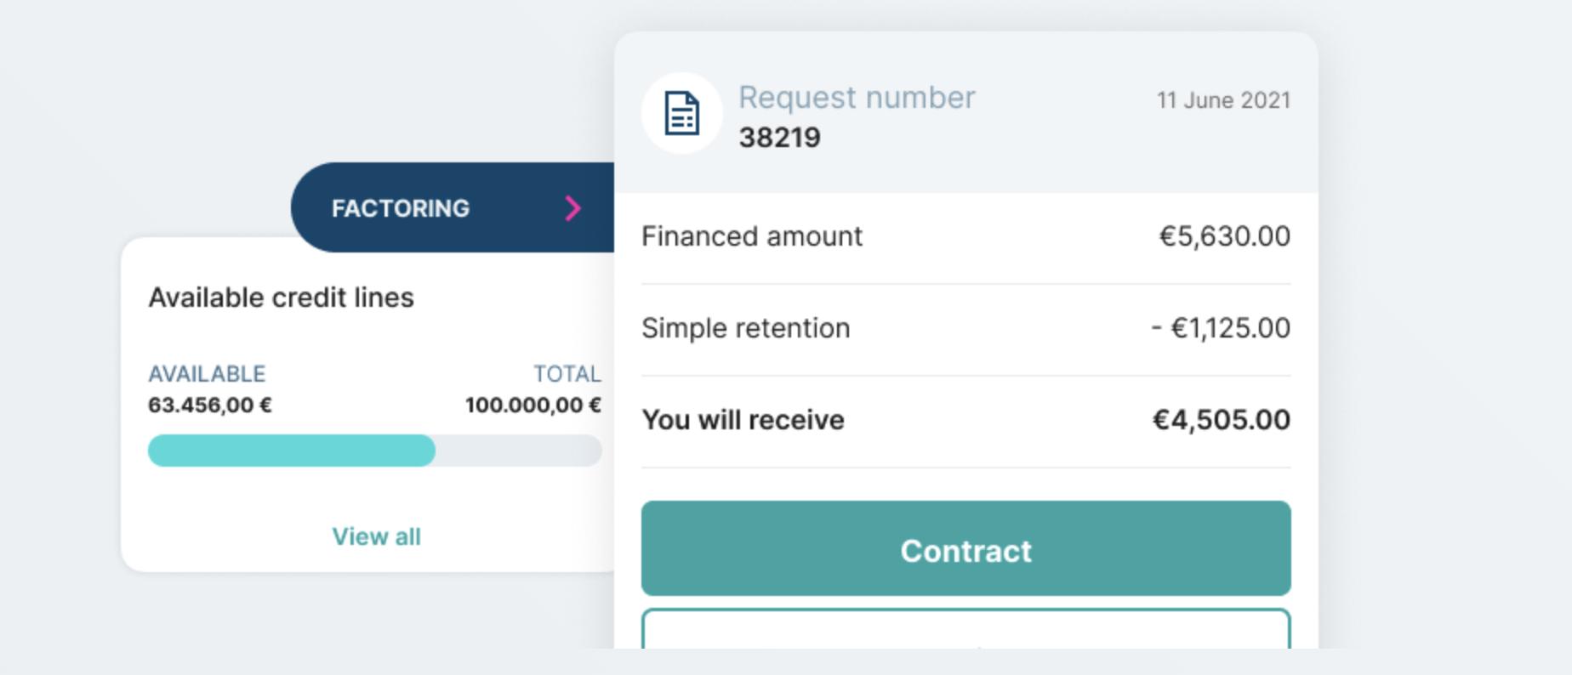Click the 11 June 2021 date

(1223, 100)
